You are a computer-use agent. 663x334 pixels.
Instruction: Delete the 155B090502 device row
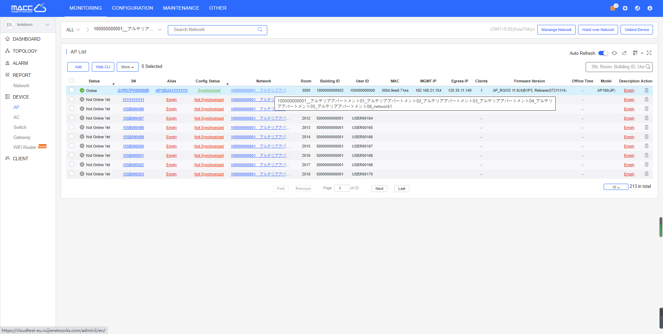646,165
